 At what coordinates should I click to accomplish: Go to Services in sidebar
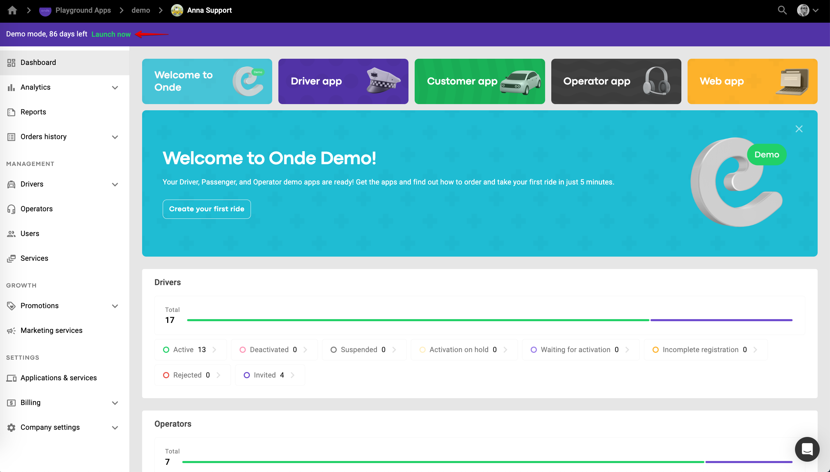34,258
